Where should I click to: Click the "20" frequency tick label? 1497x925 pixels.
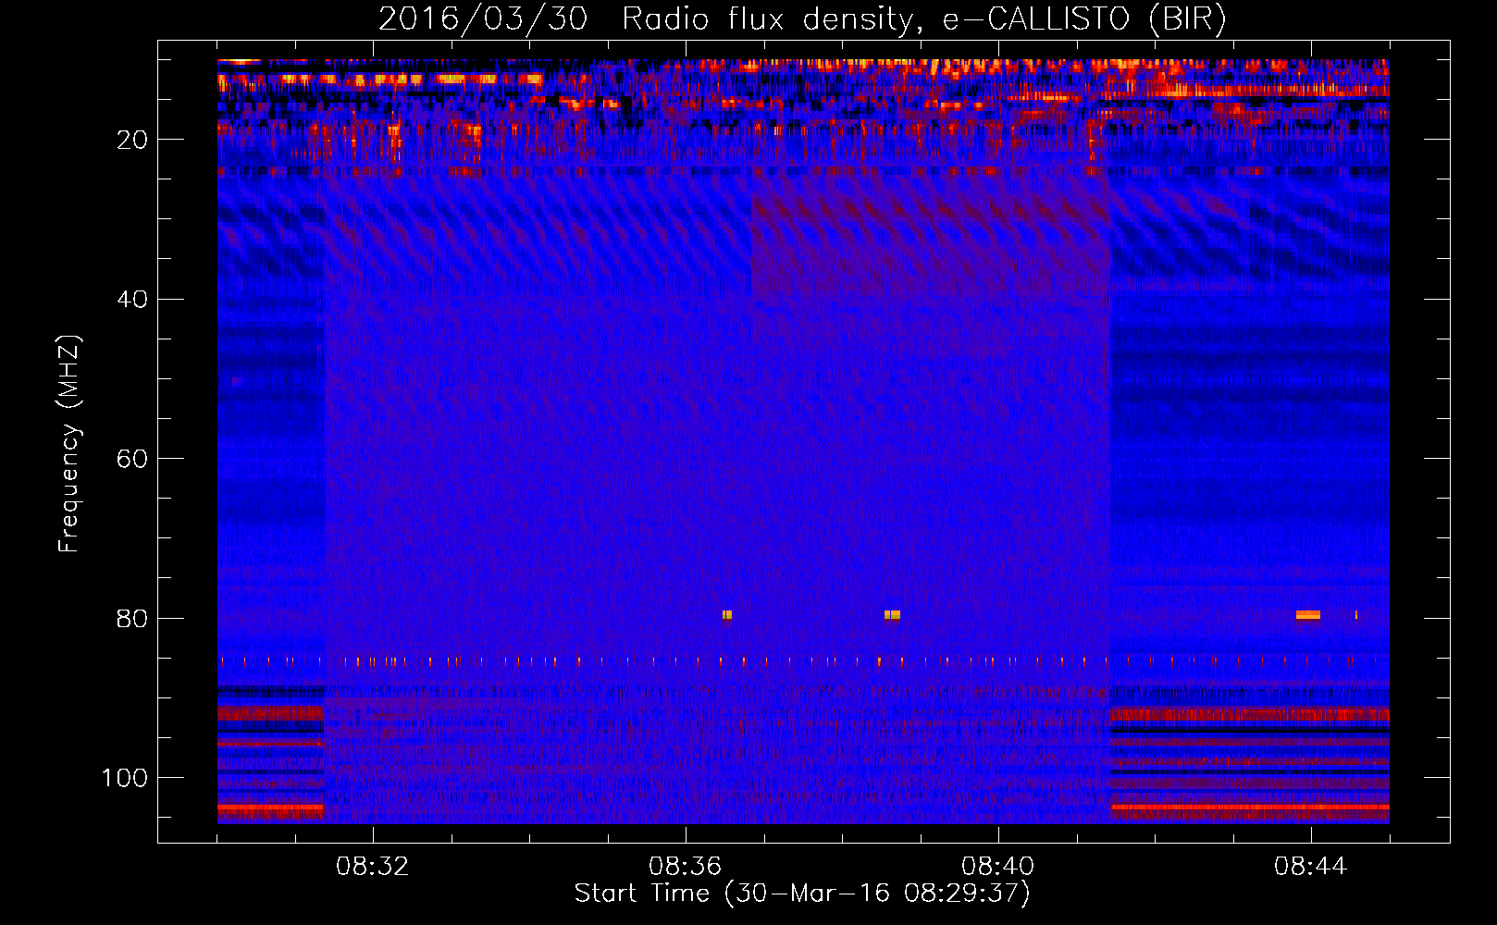[x=132, y=140]
